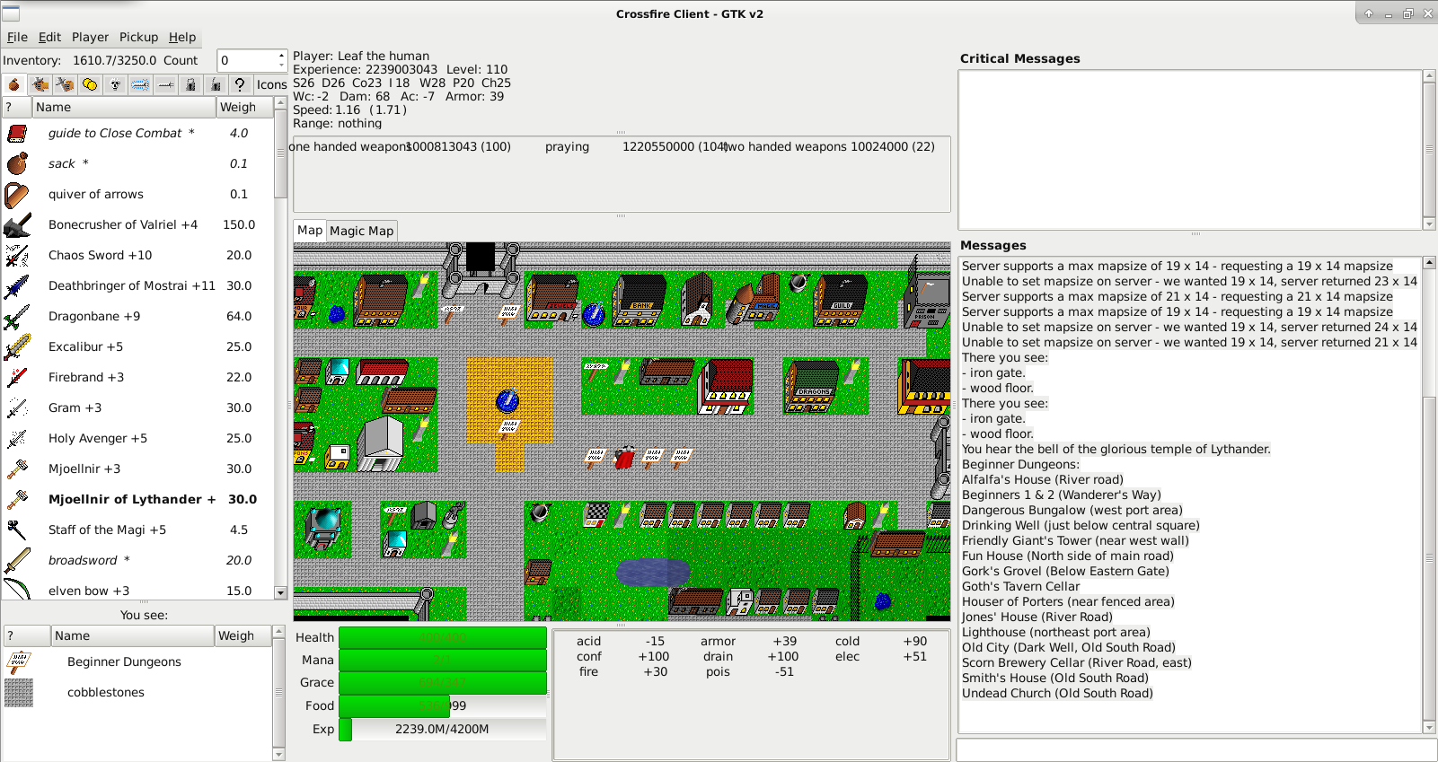The height and width of the screenshot is (762, 1438).
Task: Click the 'praying' skill entry
Action: pyautogui.click(x=567, y=146)
